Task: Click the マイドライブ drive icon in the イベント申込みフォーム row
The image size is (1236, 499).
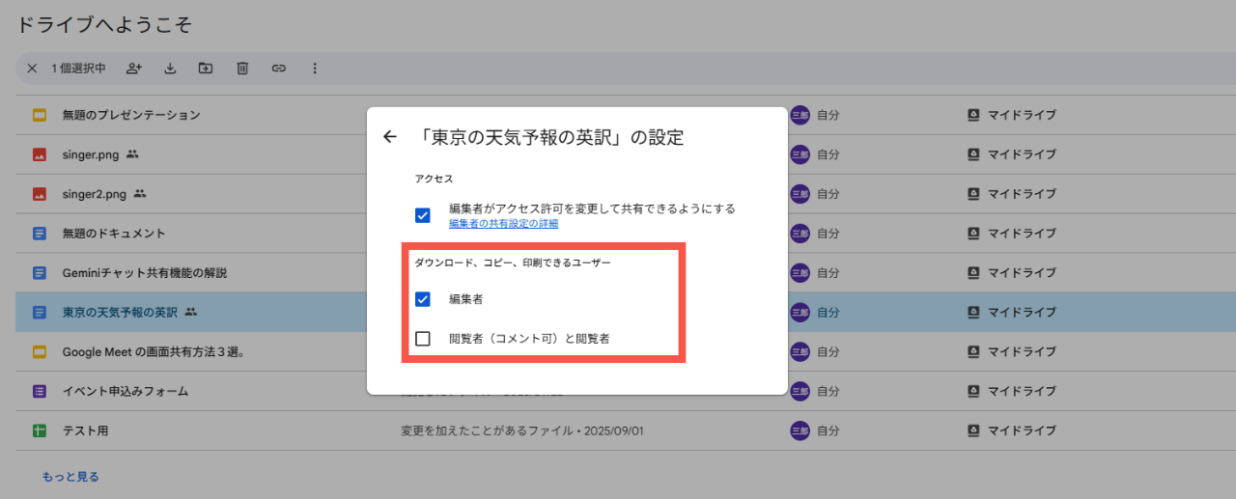Action: (x=973, y=392)
